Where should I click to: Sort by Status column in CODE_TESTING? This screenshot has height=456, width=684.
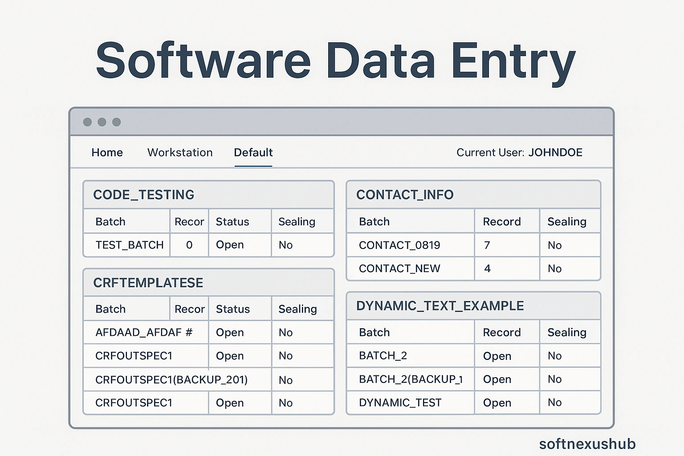point(232,221)
